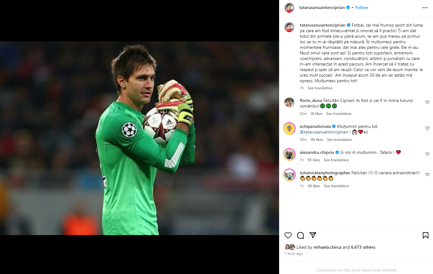Save post using the bookmark icon
Image resolution: width=433 pixels, height=274 pixels.
(x=426, y=235)
